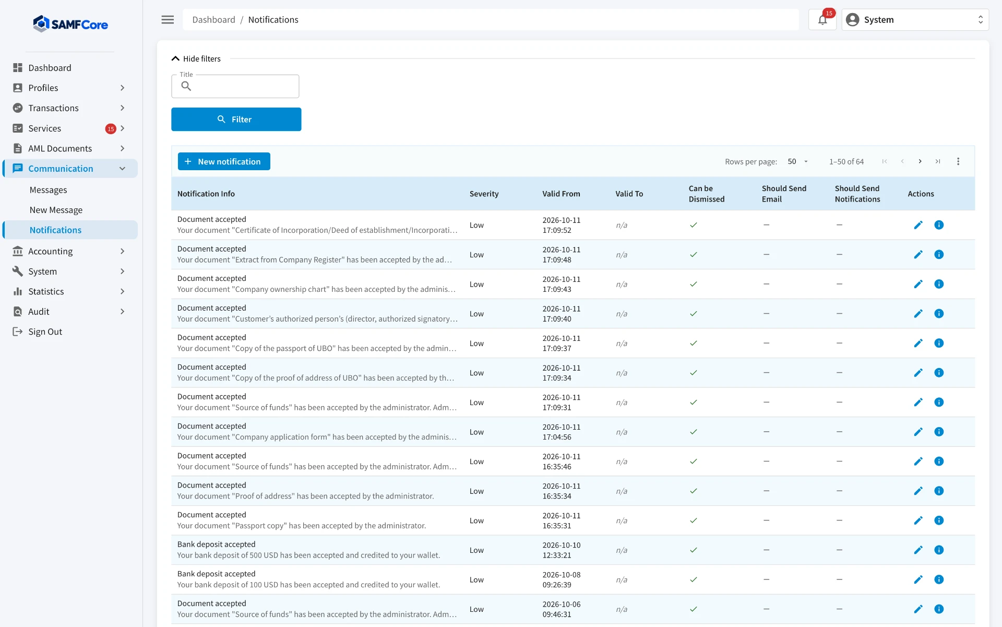Screen dimensions: 1002x627
Task: Expand the Profiles sidebar menu
Action: pos(70,88)
